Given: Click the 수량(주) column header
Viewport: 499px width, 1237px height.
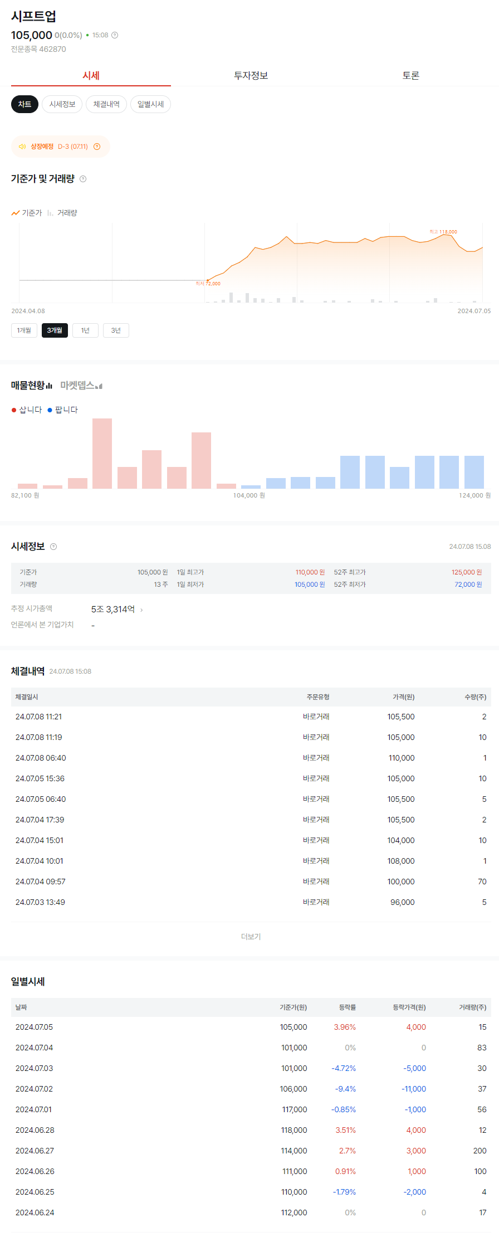Looking at the screenshot, I should pos(476,697).
